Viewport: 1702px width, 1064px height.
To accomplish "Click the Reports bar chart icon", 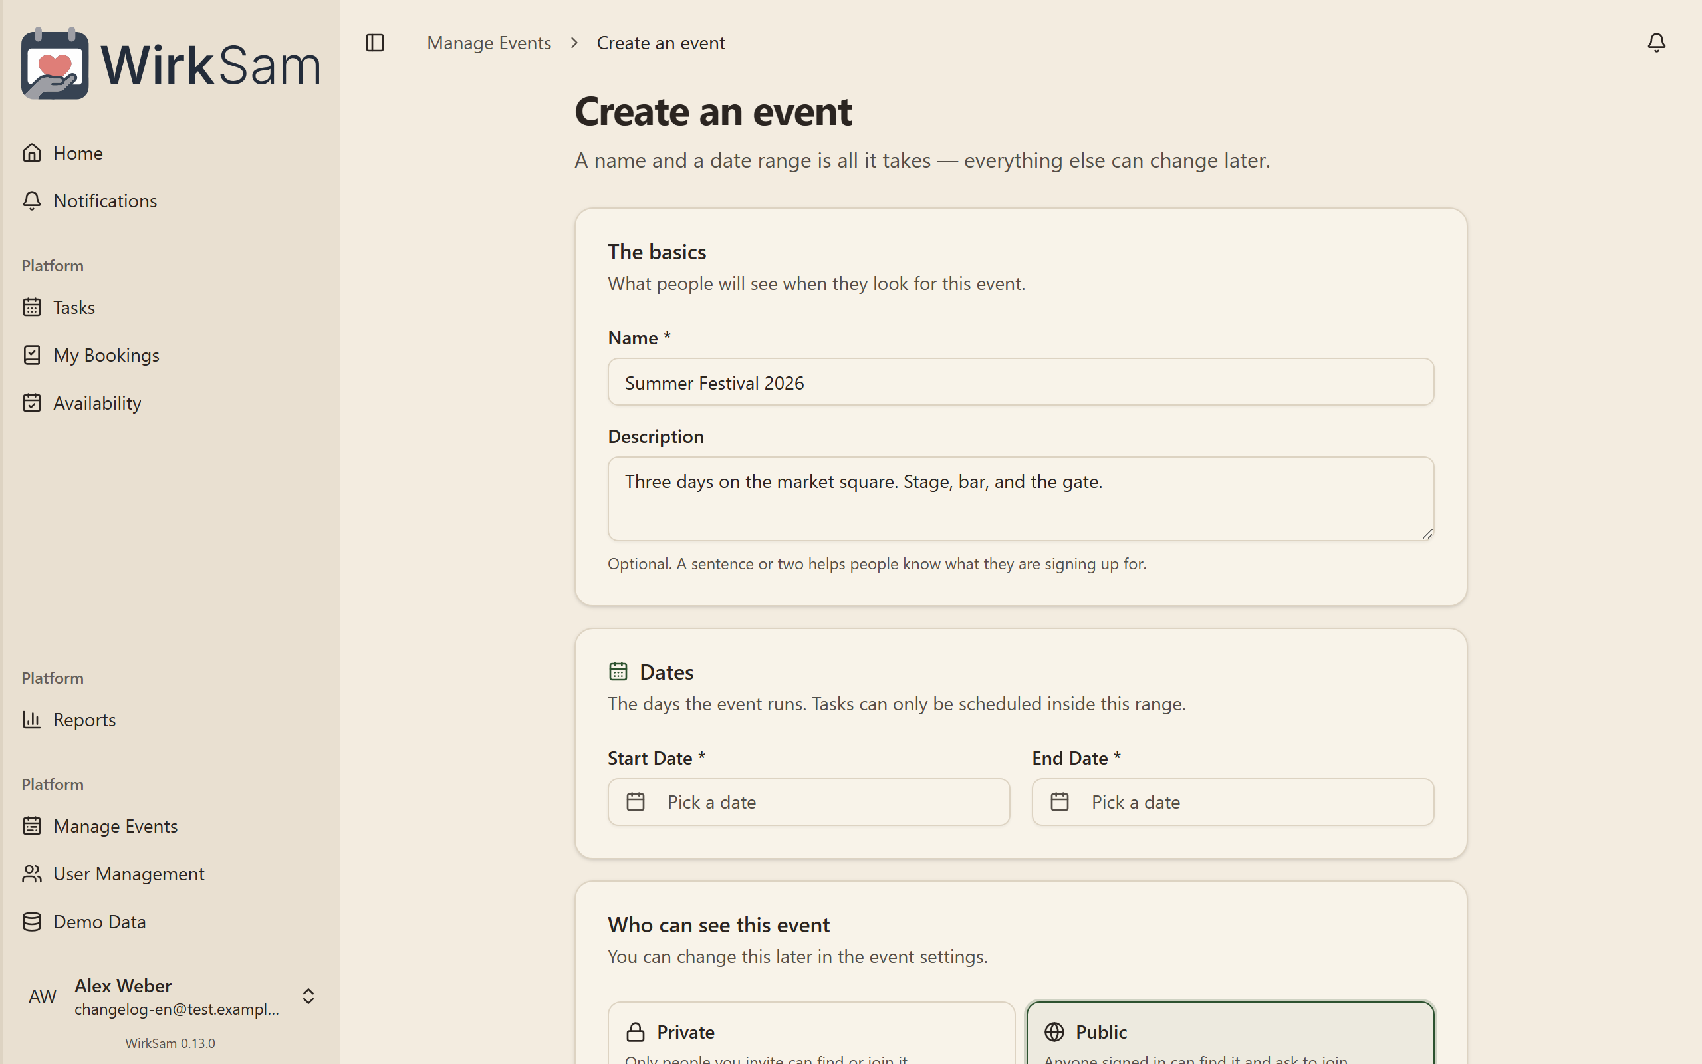I will (x=32, y=719).
